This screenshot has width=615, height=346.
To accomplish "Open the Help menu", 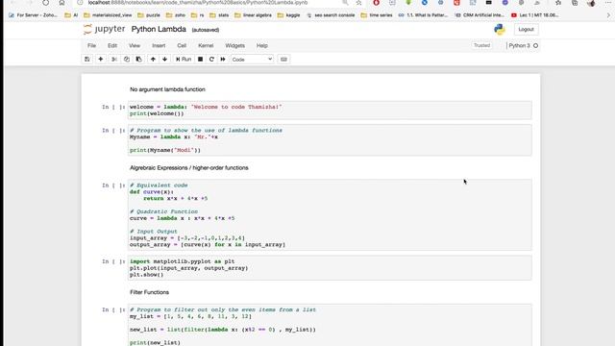I will click(x=262, y=45).
